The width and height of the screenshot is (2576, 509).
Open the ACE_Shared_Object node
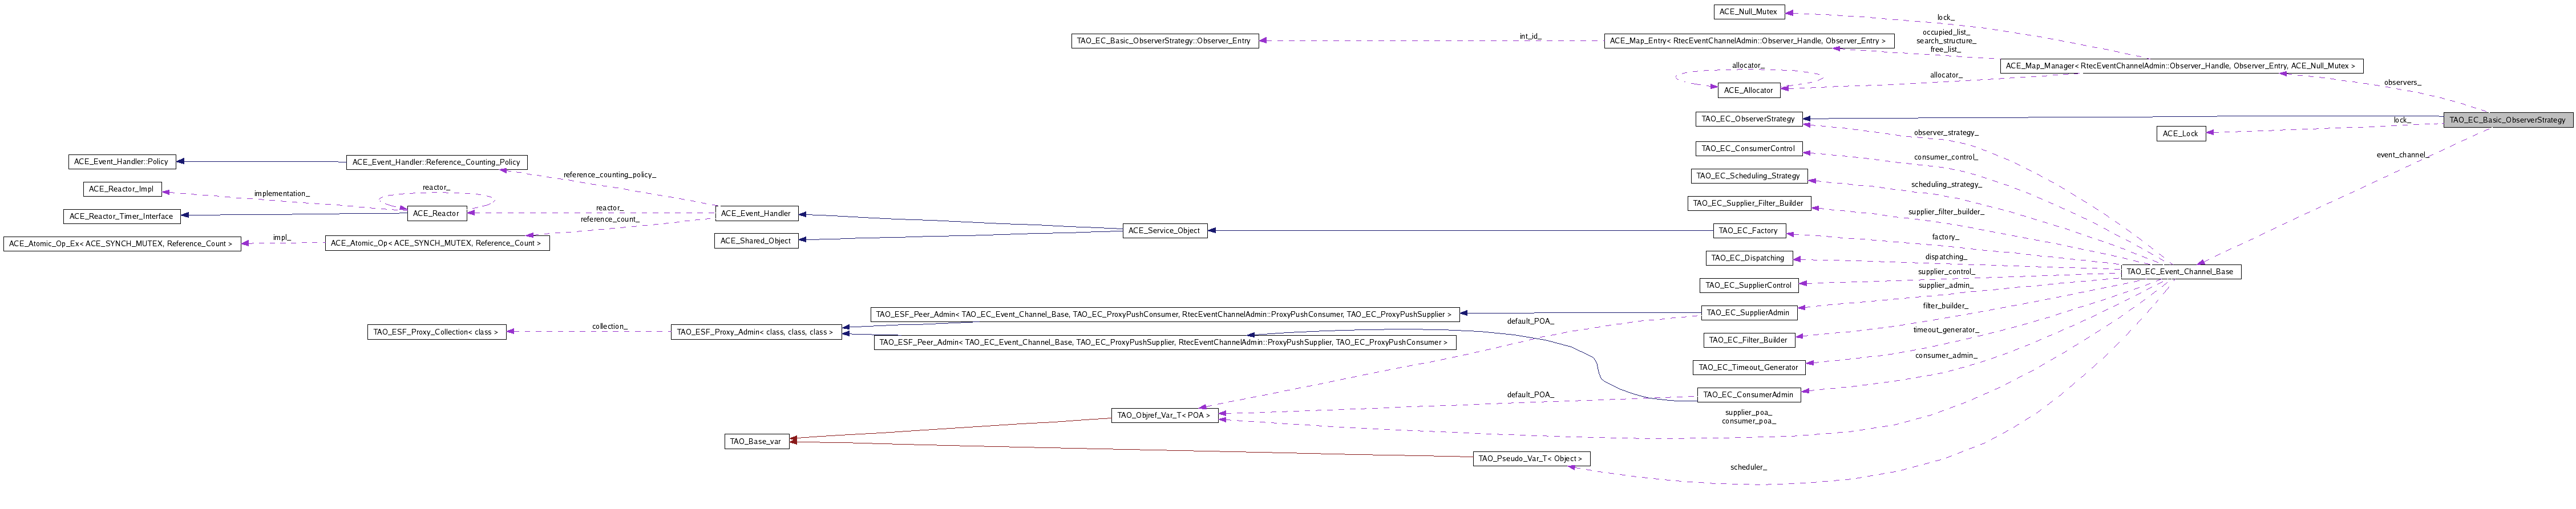[756, 241]
